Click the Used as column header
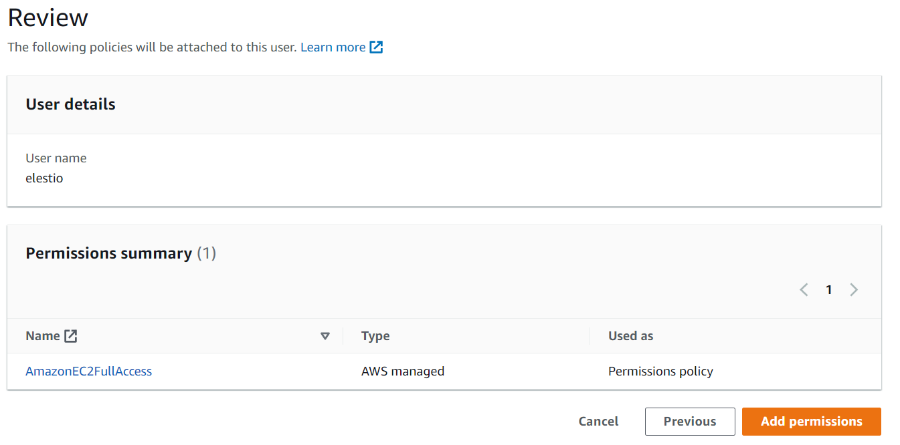 coord(630,336)
